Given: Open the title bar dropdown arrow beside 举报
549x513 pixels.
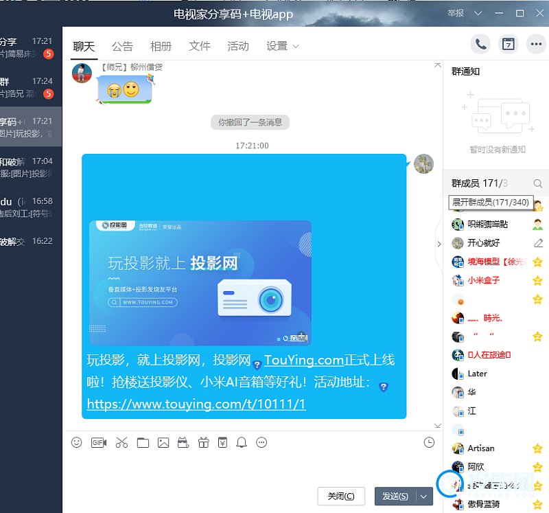Looking at the screenshot, I should coord(478,13).
